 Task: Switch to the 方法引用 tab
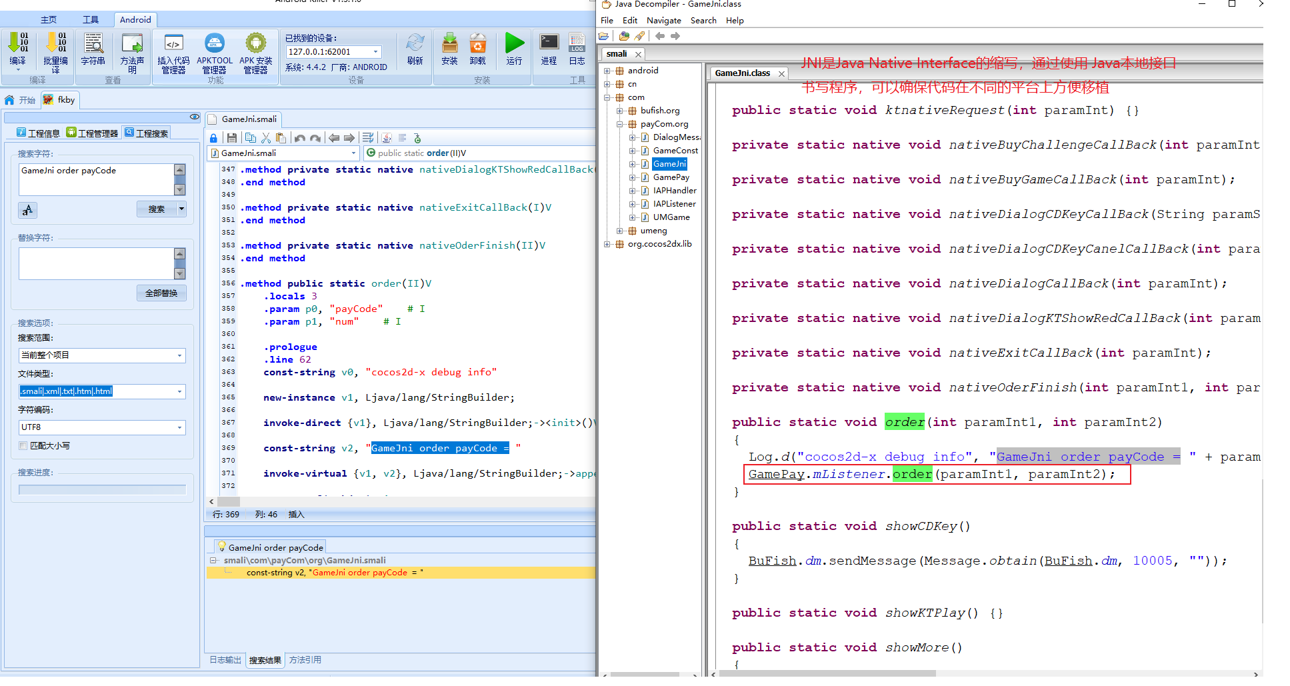[305, 660]
